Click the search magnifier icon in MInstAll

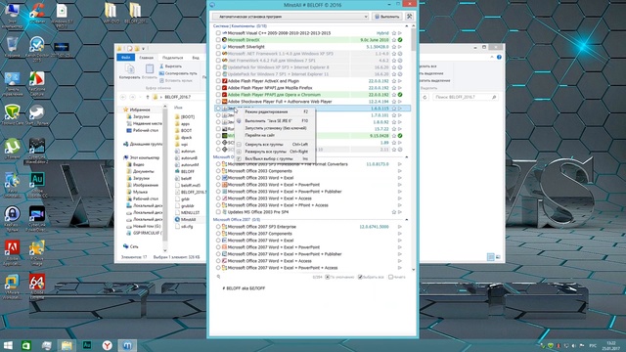click(x=218, y=277)
